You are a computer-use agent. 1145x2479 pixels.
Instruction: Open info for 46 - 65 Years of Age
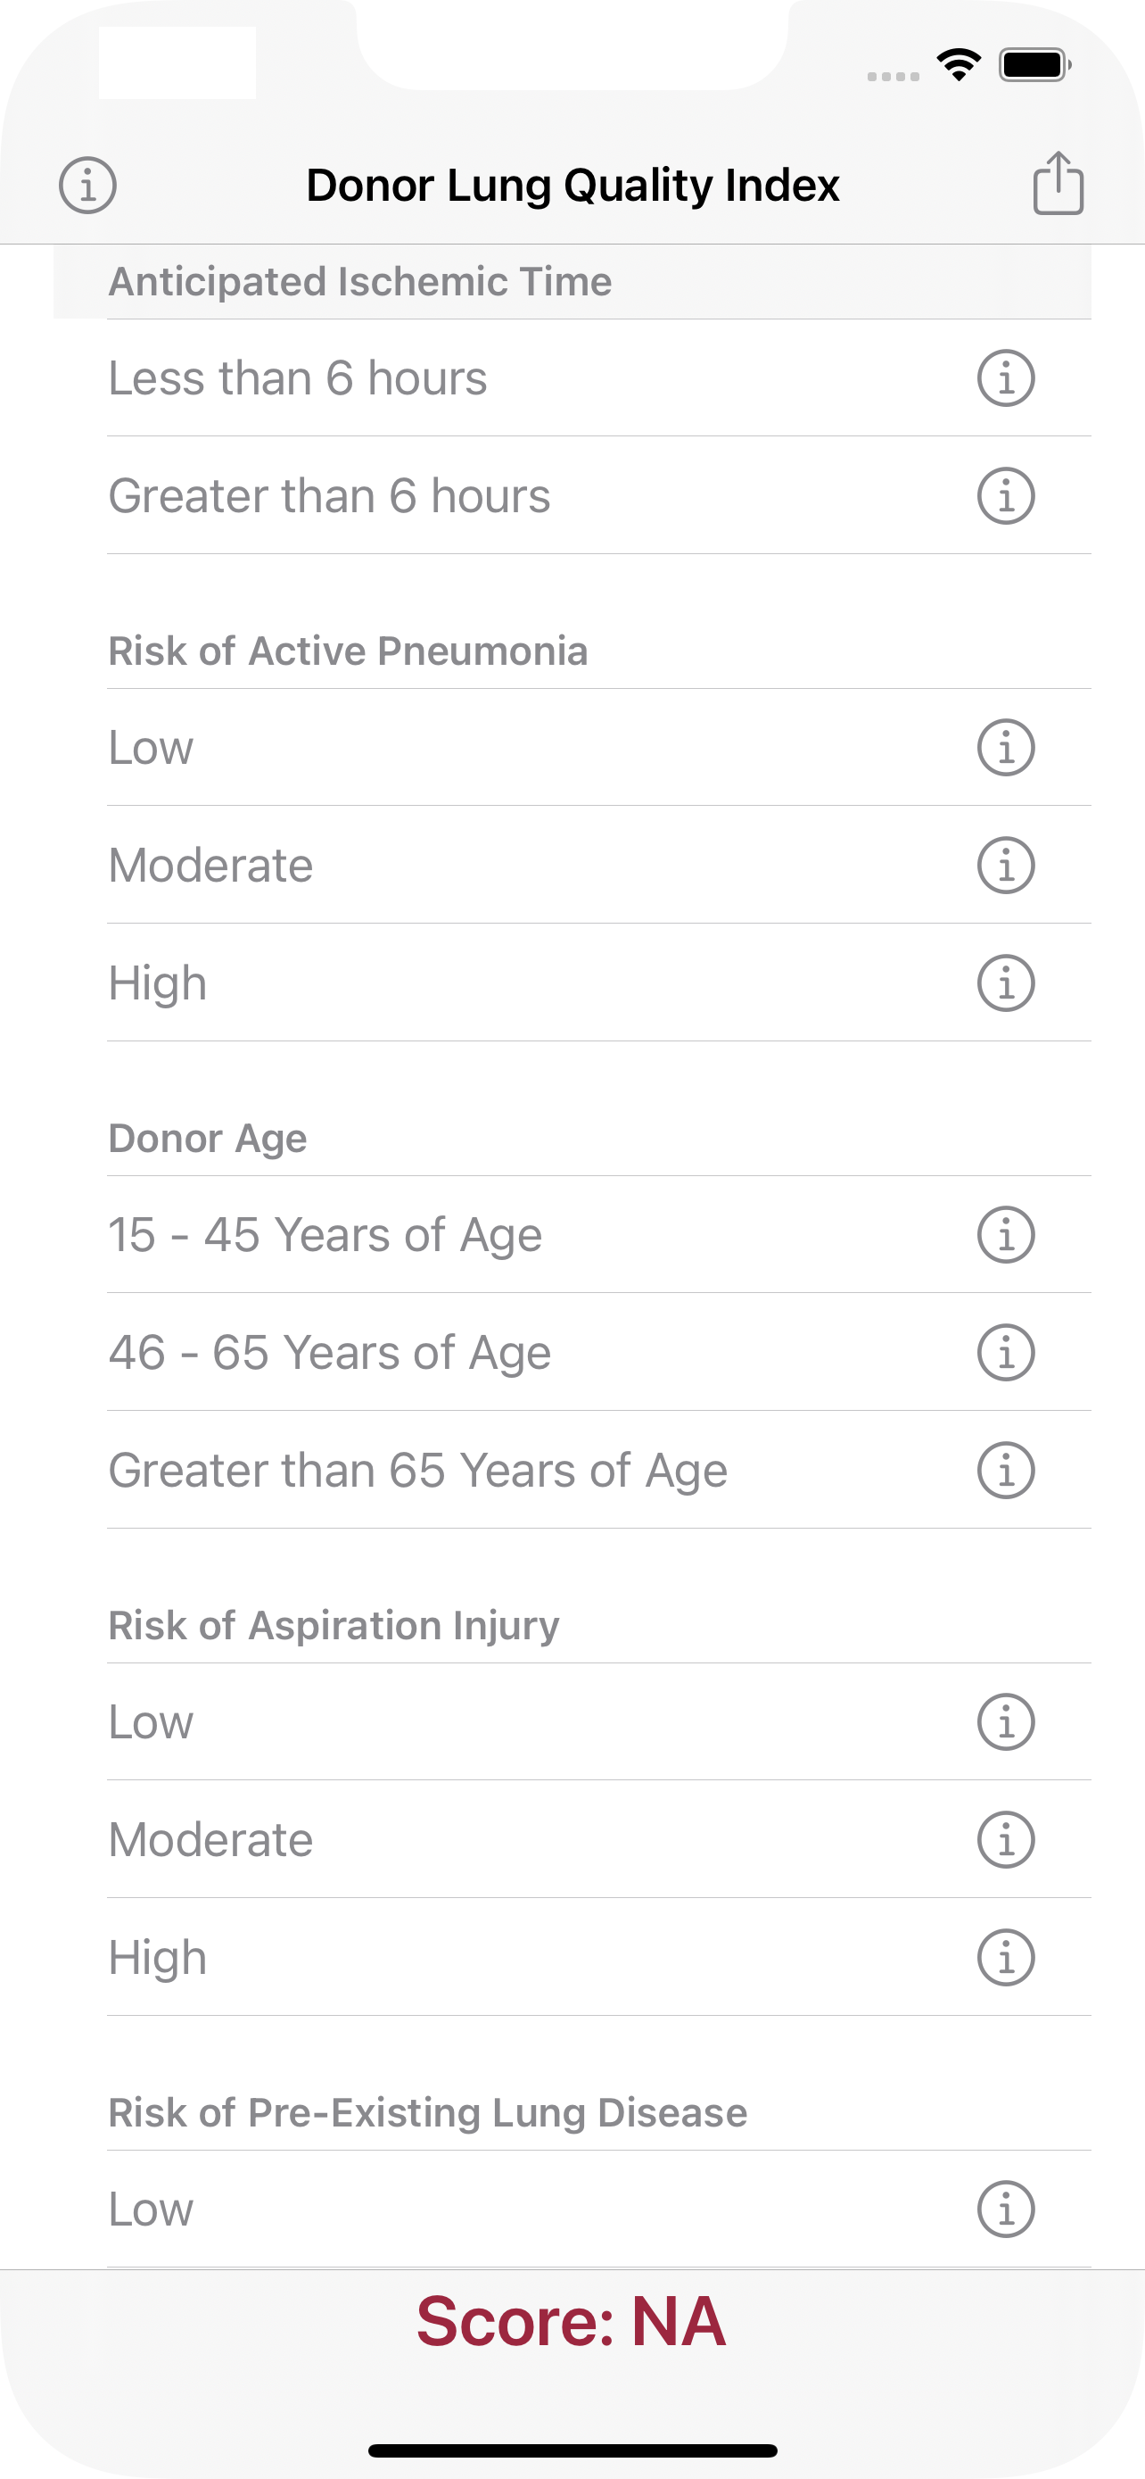point(1006,1353)
